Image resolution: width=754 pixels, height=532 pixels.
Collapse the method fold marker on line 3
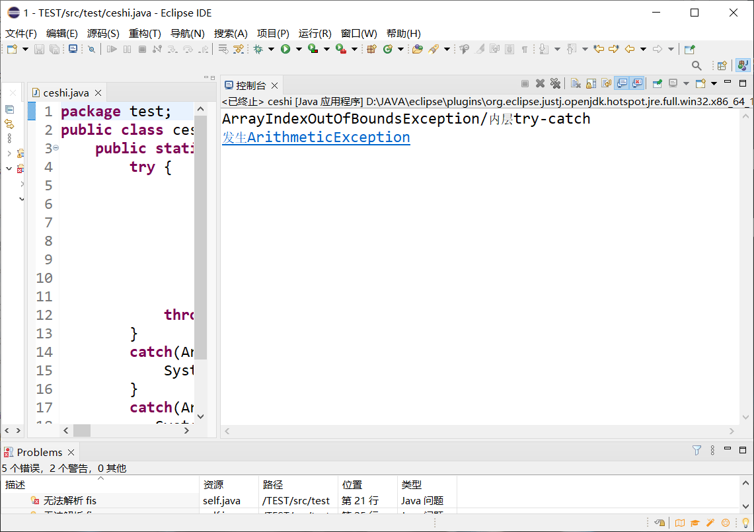point(56,148)
